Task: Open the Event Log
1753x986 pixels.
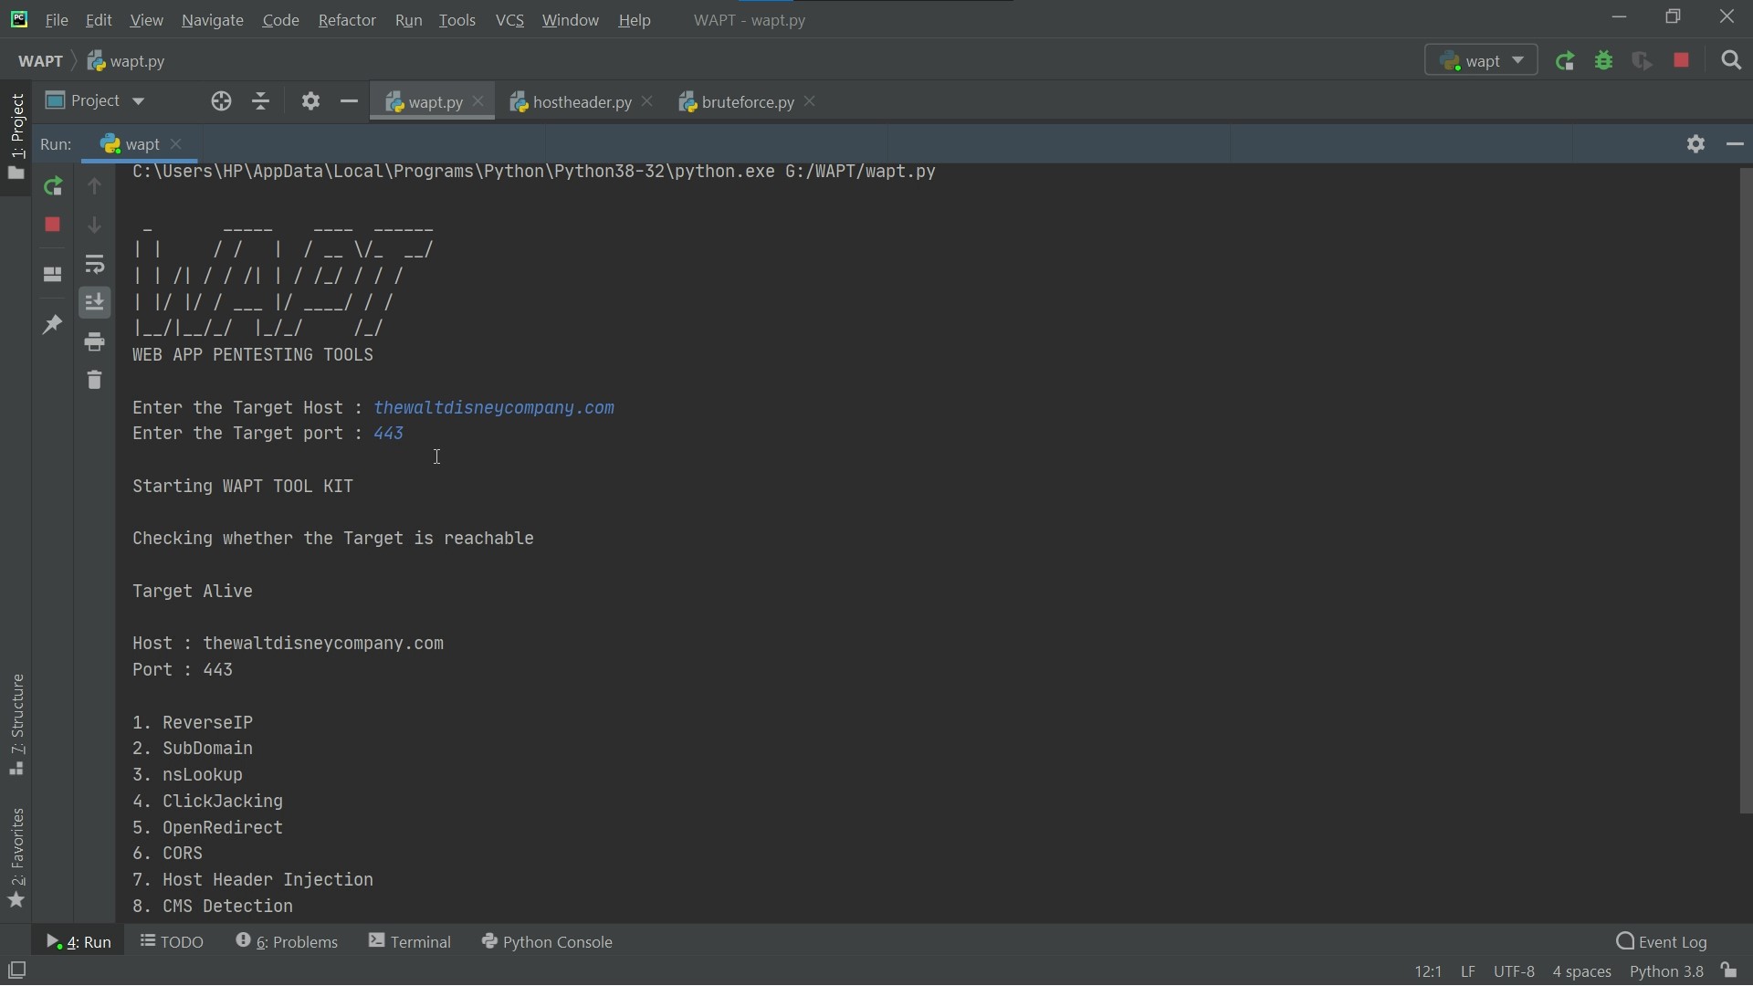Action: (1662, 942)
